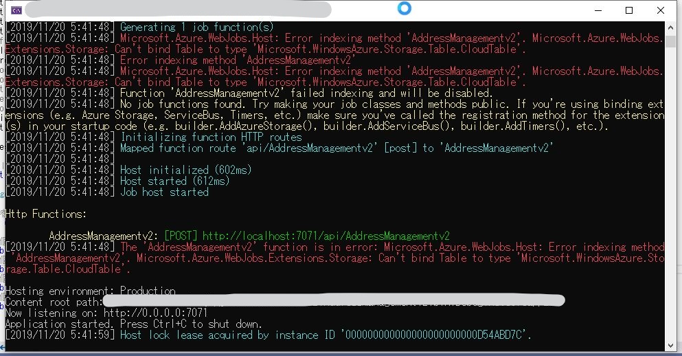682x356 pixels.
Task: Click 'Now listening on: http://0.0.0.0:7071'
Action: click(106, 313)
